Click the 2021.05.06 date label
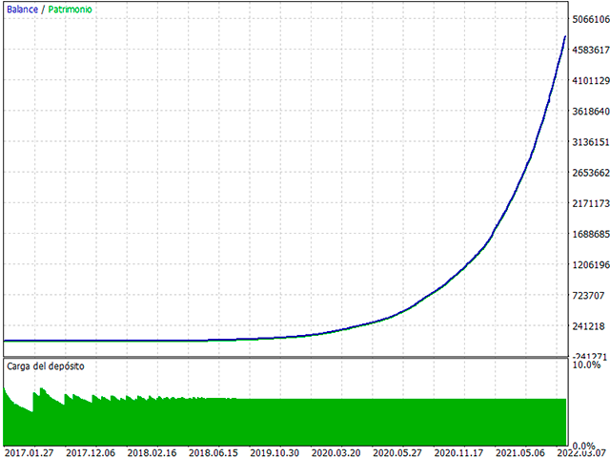Viewport: 610px width, 458px height. 520,453
